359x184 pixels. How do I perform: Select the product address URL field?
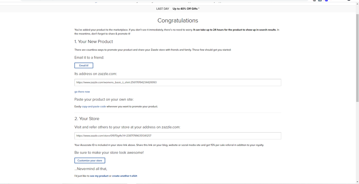tap(178, 82)
